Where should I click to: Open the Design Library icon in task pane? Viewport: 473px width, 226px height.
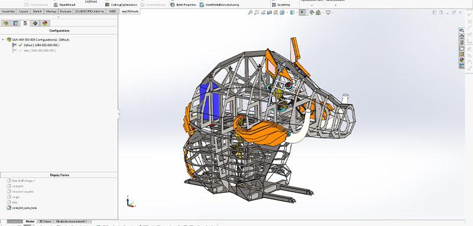point(462,42)
